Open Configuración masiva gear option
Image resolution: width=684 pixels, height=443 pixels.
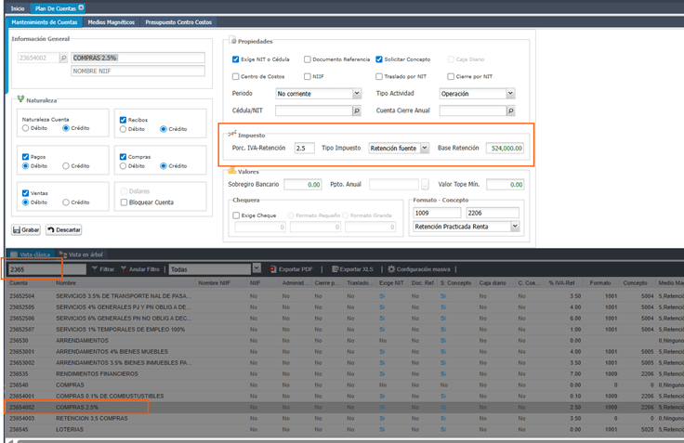[x=419, y=269]
